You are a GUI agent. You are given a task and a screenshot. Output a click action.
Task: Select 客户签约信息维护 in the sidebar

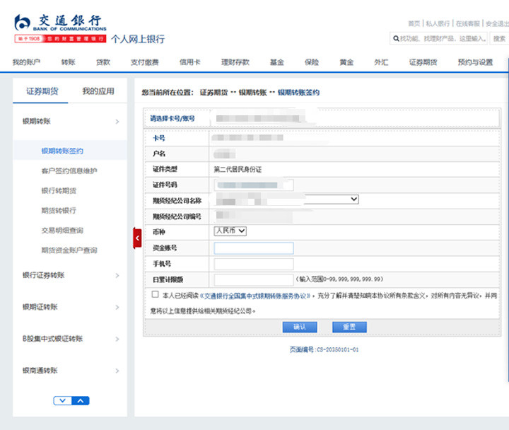69,171
